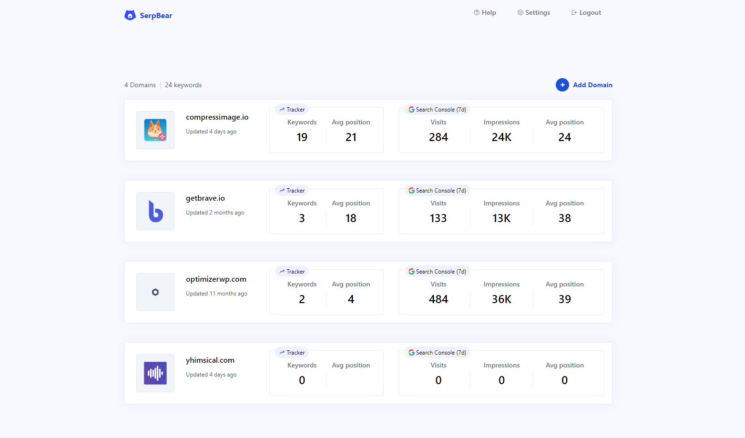Click the 24 keywords count indicator
The width and height of the screenshot is (745, 438).
pyautogui.click(x=183, y=85)
